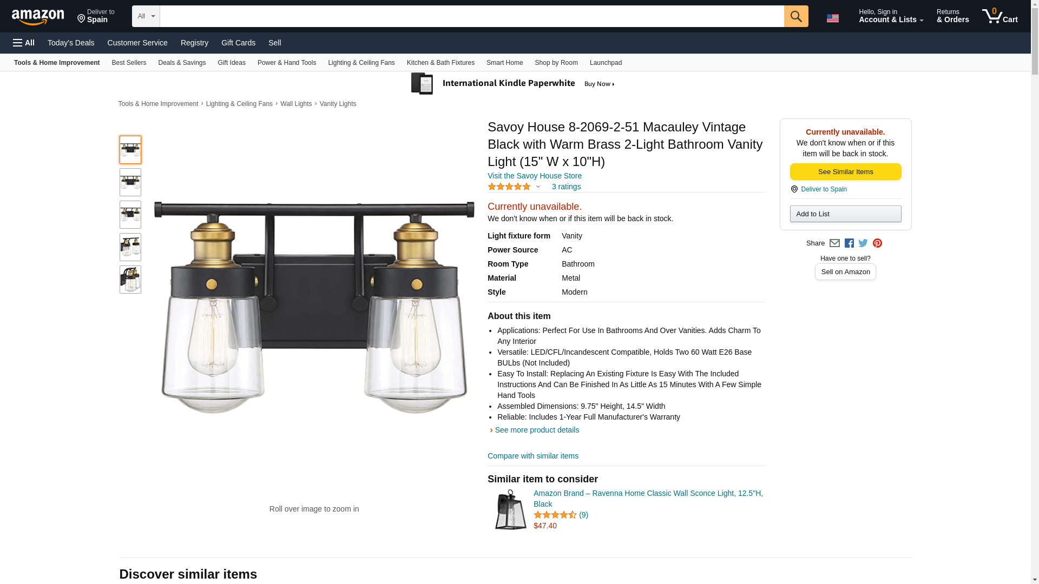Click the Amazon logo
Viewport: 1039px width, 584px height.
pyautogui.click(x=38, y=17)
